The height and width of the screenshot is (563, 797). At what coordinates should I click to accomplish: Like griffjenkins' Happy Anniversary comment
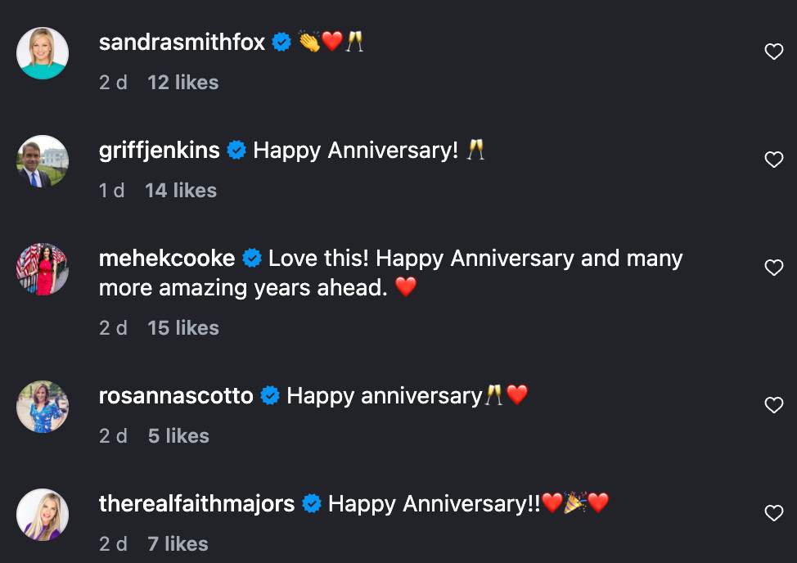pyautogui.click(x=773, y=160)
